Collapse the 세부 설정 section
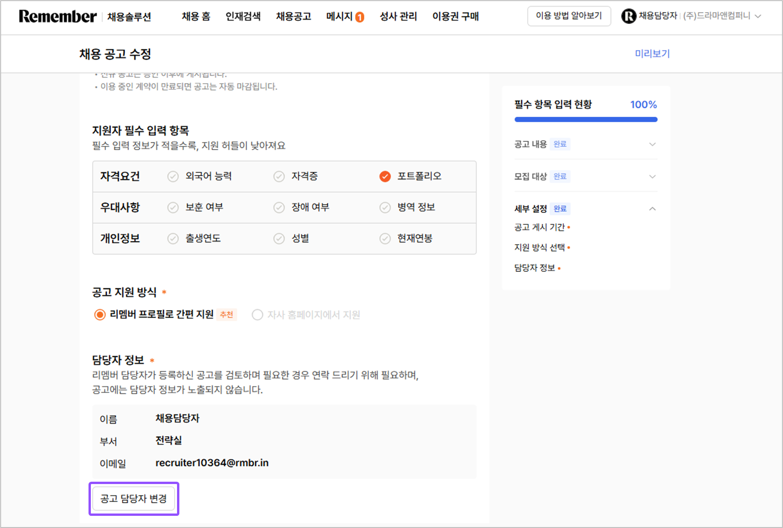The height and width of the screenshot is (528, 783). coord(652,209)
